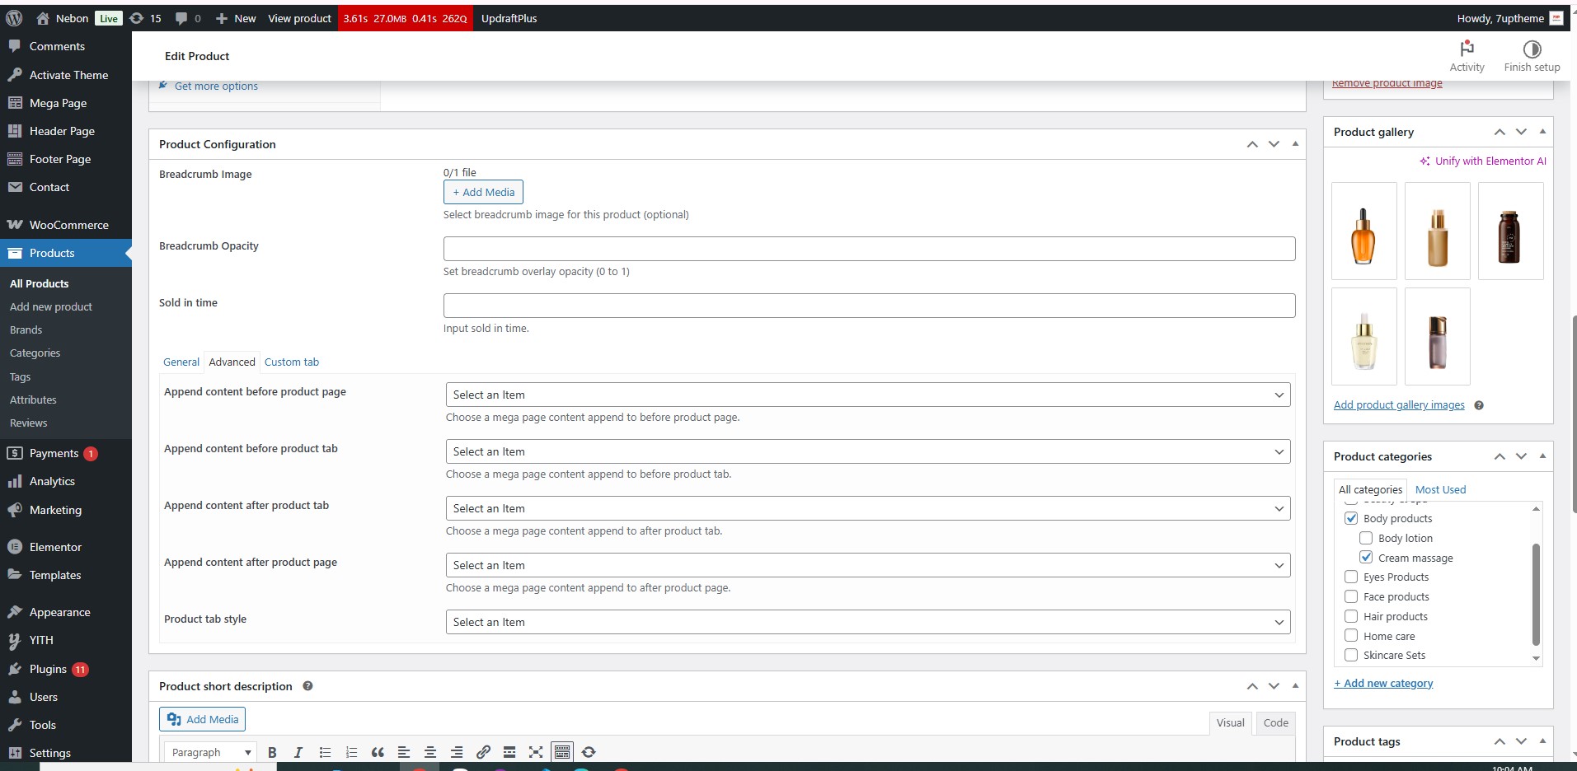Insert a bulleted list
Screen dimensions: 1577x771
click(x=325, y=752)
